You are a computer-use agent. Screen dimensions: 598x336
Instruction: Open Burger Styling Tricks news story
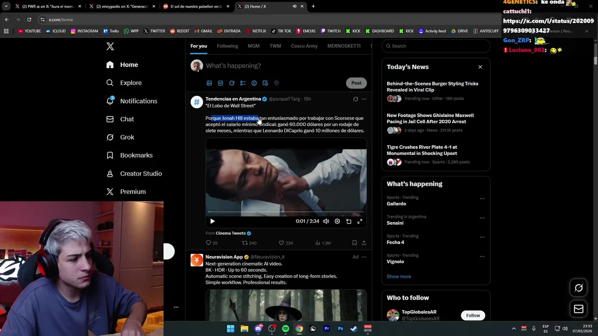coord(433,87)
